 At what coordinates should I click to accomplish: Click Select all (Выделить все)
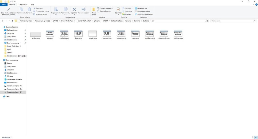pyautogui.click(x=141, y=8)
